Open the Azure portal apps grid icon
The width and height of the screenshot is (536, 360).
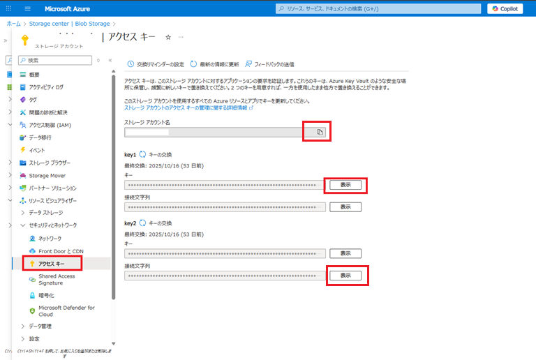pos(9,8)
